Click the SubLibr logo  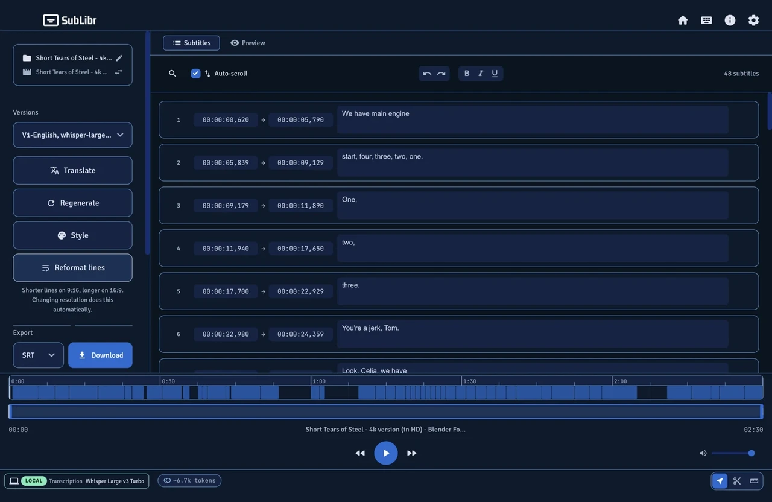[x=70, y=20]
